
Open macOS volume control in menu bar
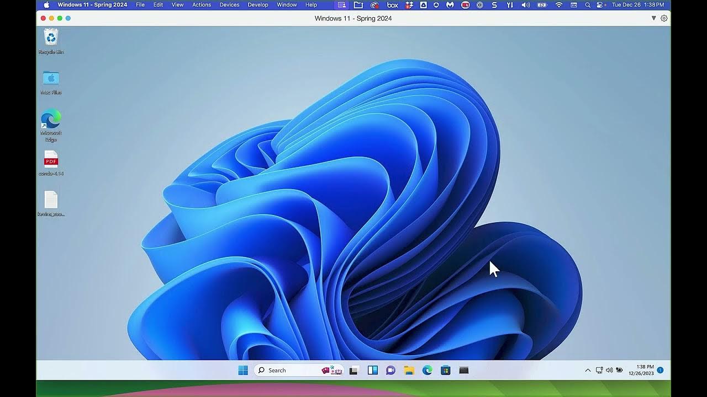click(x=526, y=4)
